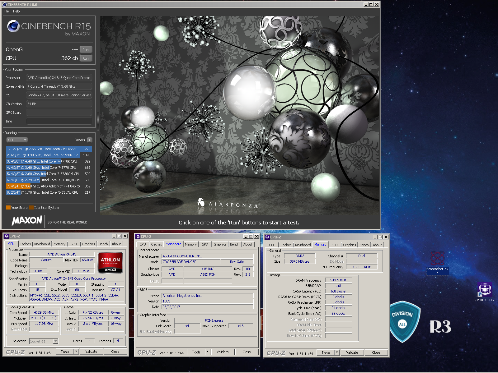Click the rendered benchmark scene image
This screenshot has height=373, width=498.
239,115
